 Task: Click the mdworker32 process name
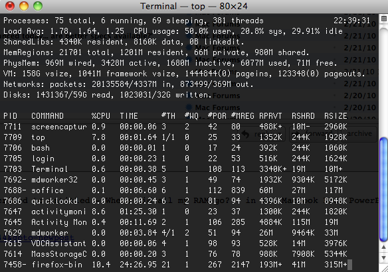click(x=54, y=180)
